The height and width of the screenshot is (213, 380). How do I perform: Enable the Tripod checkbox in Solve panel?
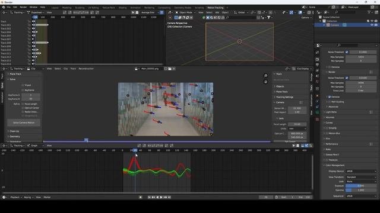(23, 85)
